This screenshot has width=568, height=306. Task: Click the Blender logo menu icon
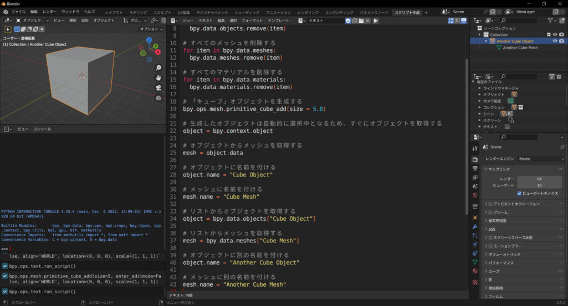tap(6, 12)
